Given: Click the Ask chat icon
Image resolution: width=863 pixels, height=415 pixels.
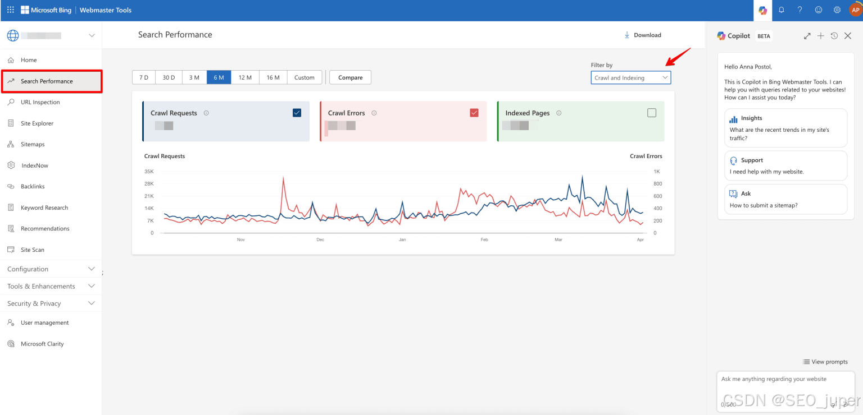Looking at the screenshot, I should pyautogui.click(x=733, y=193).
